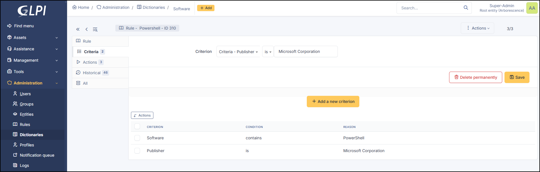Click the Groups people icon in sidebar

click(15, 104)
